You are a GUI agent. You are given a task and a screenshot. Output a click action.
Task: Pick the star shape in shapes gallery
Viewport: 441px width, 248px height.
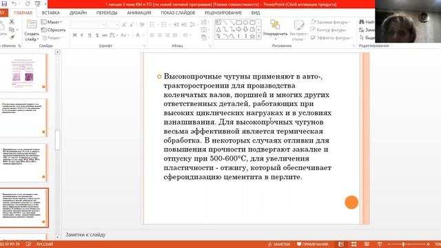(x=252, y=36)
